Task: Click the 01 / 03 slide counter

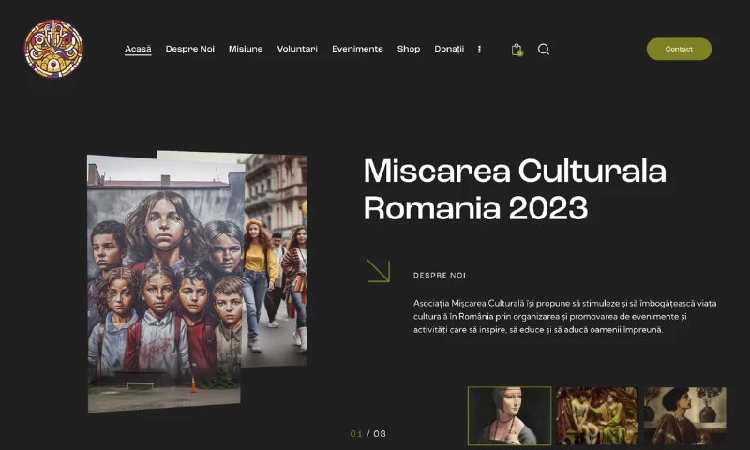Action: [x=367, y=434]
